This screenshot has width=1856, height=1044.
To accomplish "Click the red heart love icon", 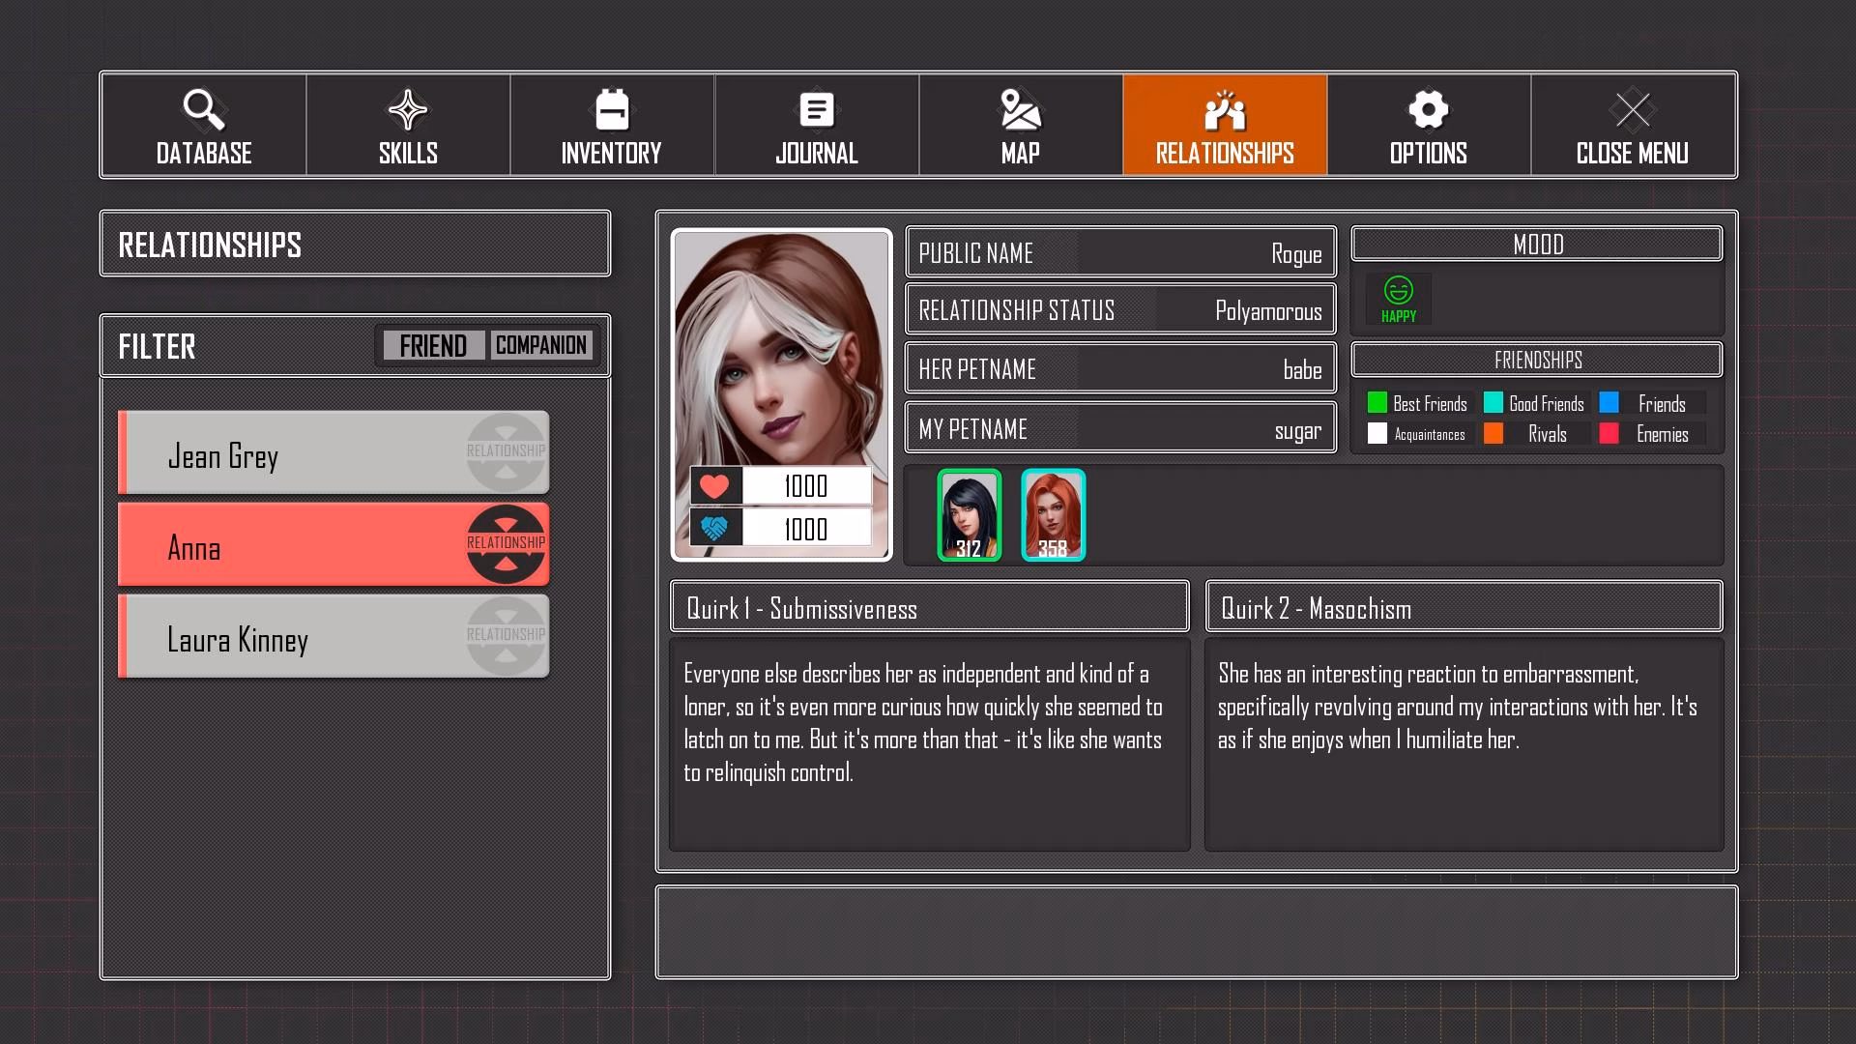I will tap(714, 486).
